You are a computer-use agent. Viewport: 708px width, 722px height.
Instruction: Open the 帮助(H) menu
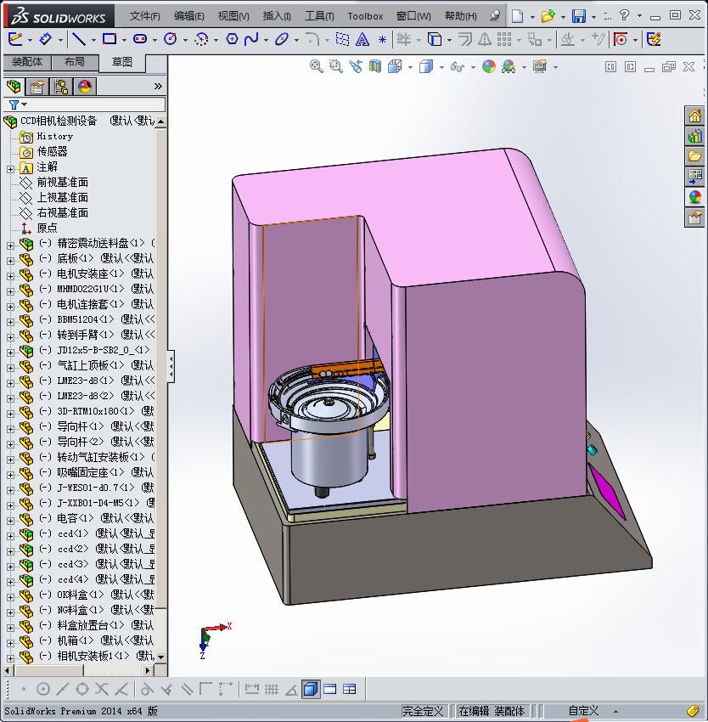coord(460,16)
